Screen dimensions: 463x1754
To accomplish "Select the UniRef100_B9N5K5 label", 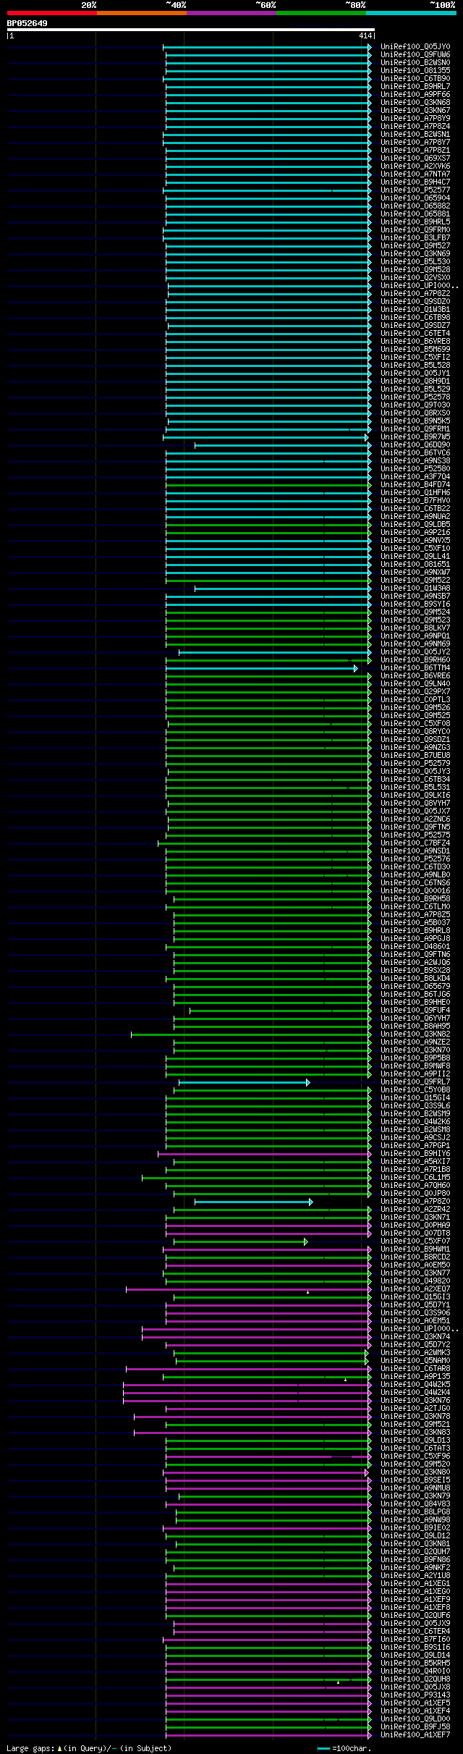I will 415,421.
